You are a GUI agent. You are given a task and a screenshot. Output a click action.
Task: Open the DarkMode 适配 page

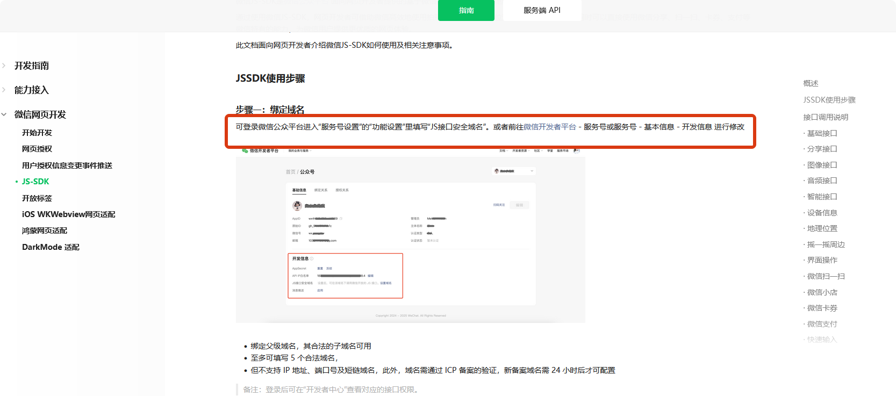click(51, 247)
